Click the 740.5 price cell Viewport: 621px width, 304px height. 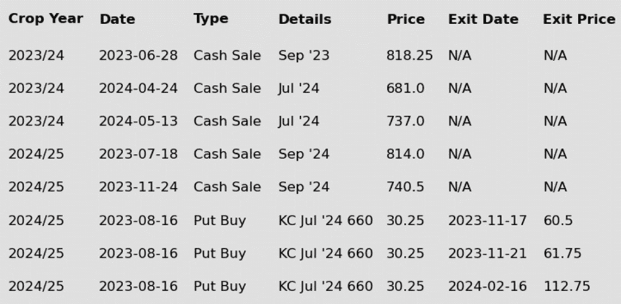click(405, 187)
